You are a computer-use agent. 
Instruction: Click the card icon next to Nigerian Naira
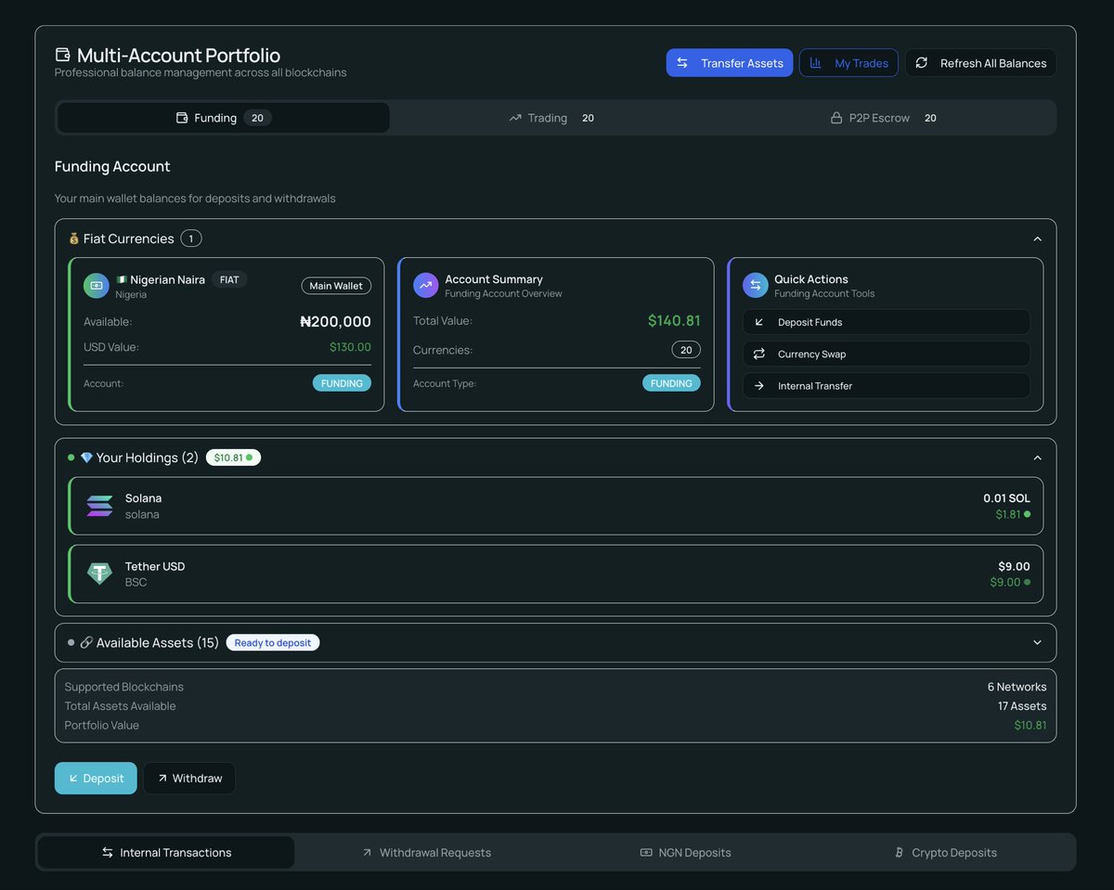pos(95,285)
